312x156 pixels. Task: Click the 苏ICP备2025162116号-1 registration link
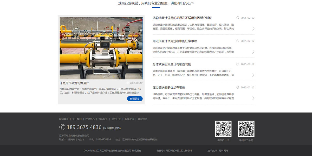coord(179,151)
